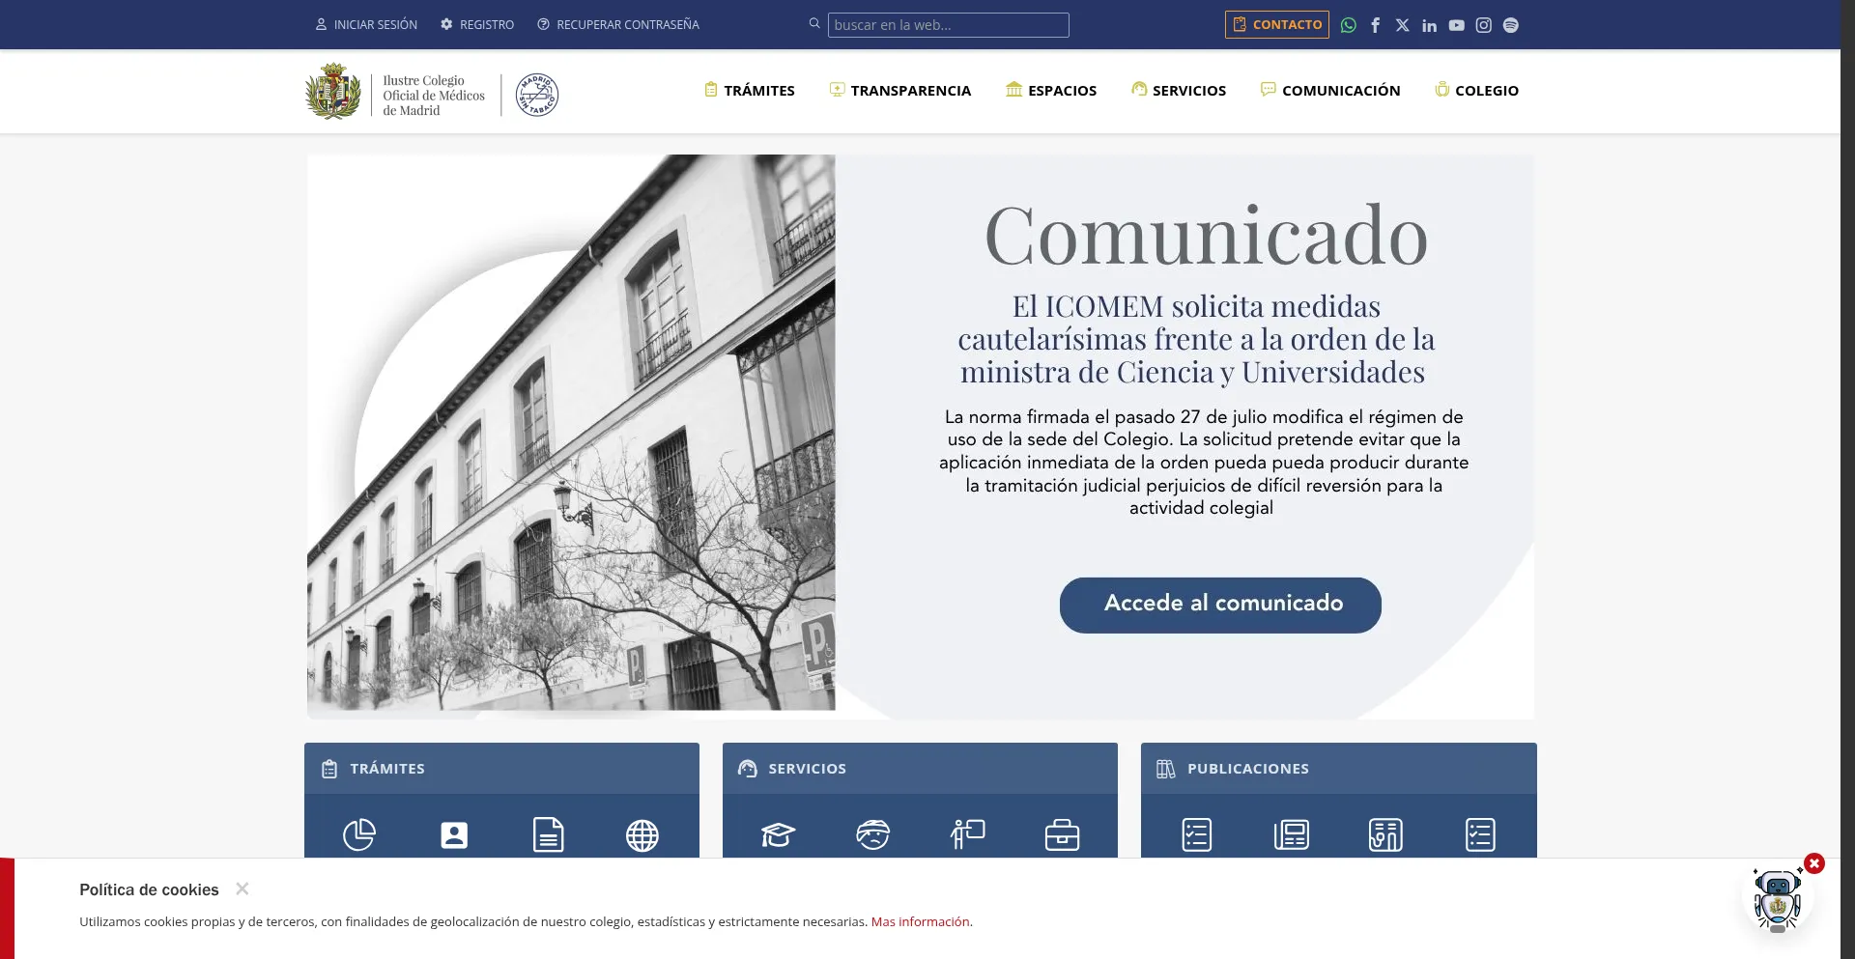Click the Colegio de Médicos crest logo
Screen dimensions: 1855x959
pyautogui.click(x=333, y=92)
